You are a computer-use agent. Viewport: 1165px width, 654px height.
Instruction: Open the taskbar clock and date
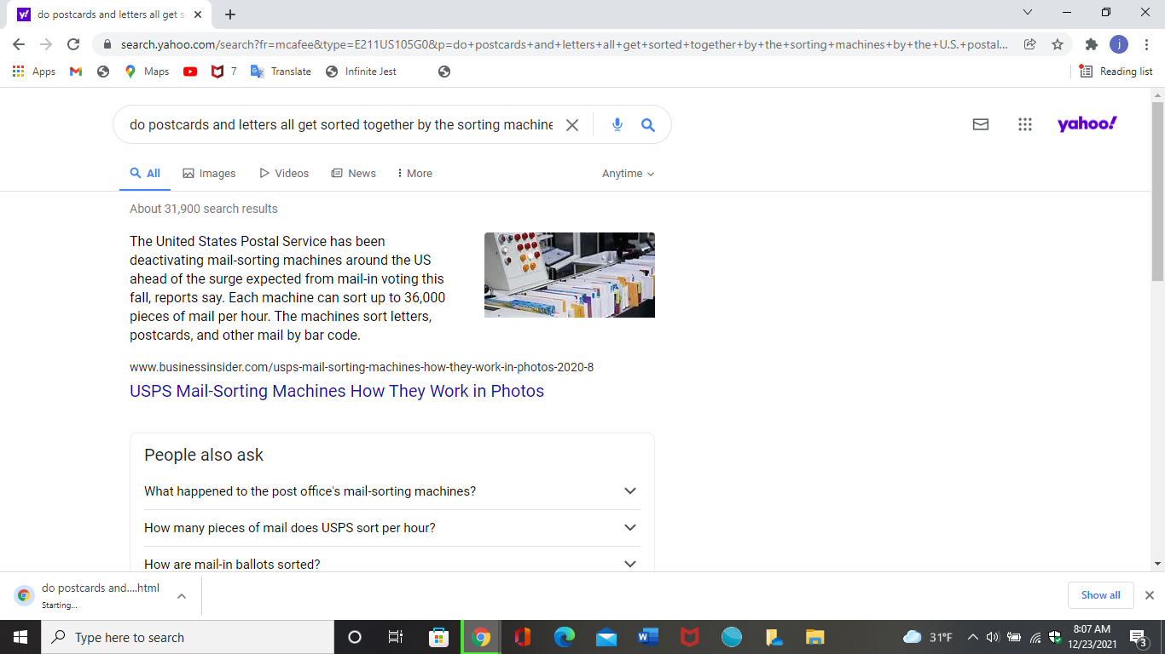pos(1093,637)
